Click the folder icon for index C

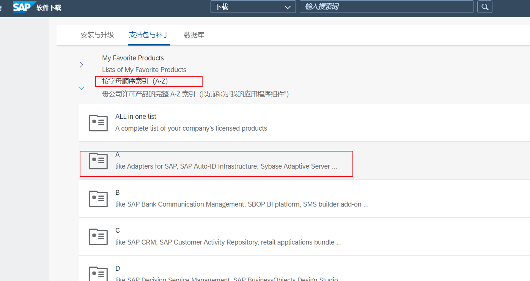98,237
